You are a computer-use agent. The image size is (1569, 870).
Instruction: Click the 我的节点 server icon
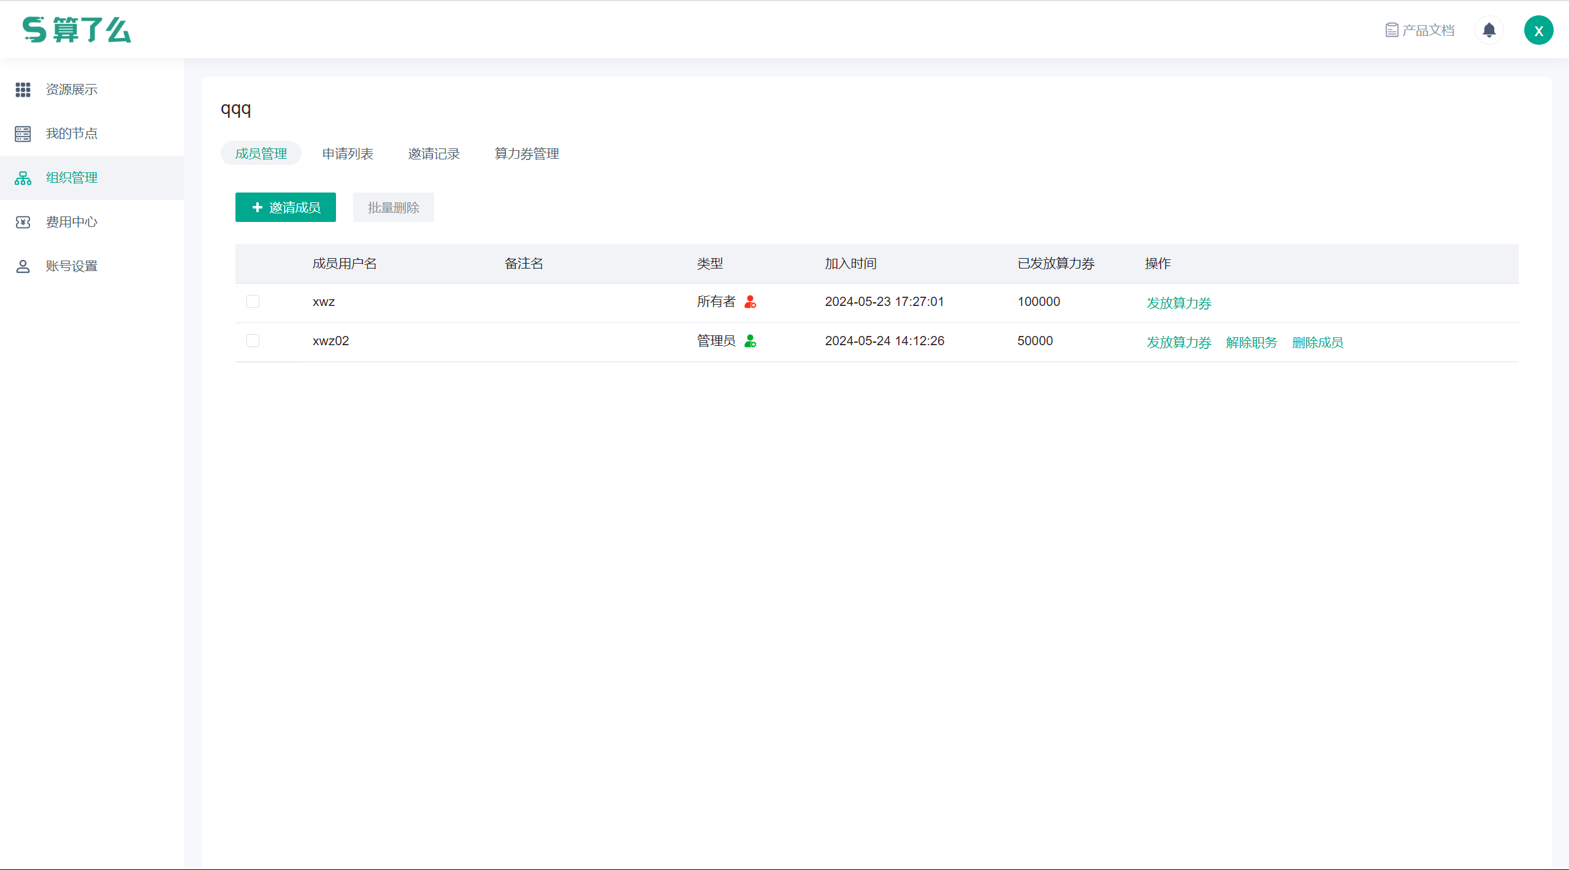[23, 134]
